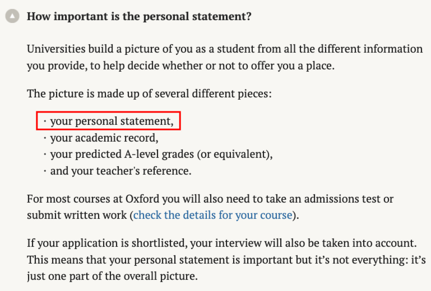Screen dimensions: 431x291
Task: Click the line starting "For most courses at Oxford"
Action: [x=210, y=199]
